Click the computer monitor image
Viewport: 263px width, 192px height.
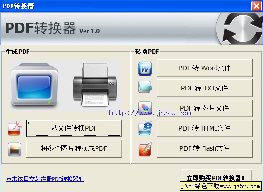pyautogui.click(x=35, y=85)
